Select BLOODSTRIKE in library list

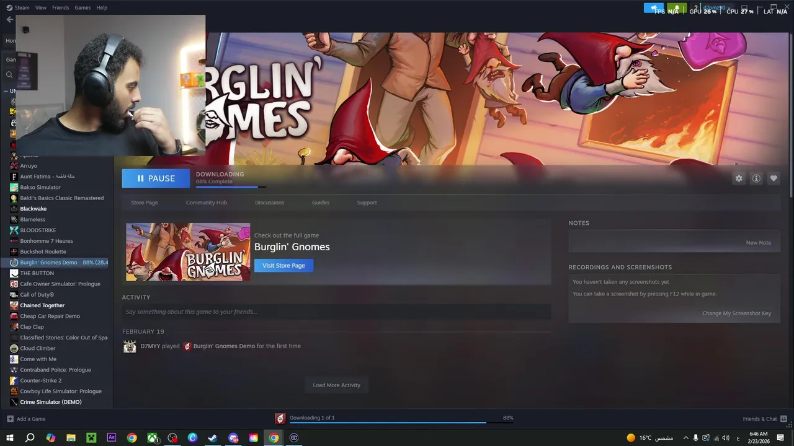(38, 230)
